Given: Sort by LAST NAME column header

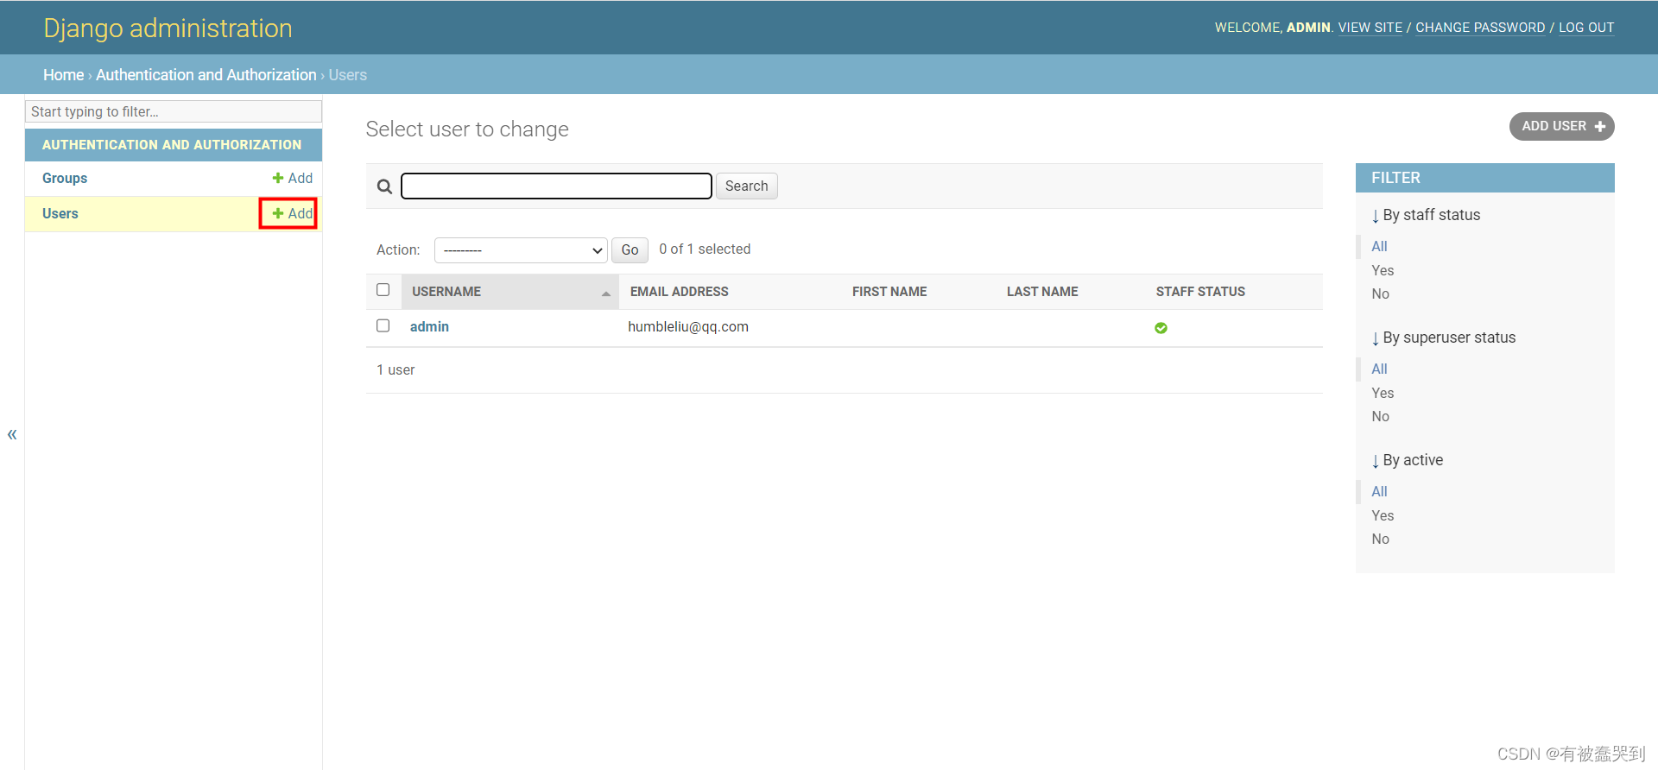Looking at the screenshot, I should [1042, 292].
